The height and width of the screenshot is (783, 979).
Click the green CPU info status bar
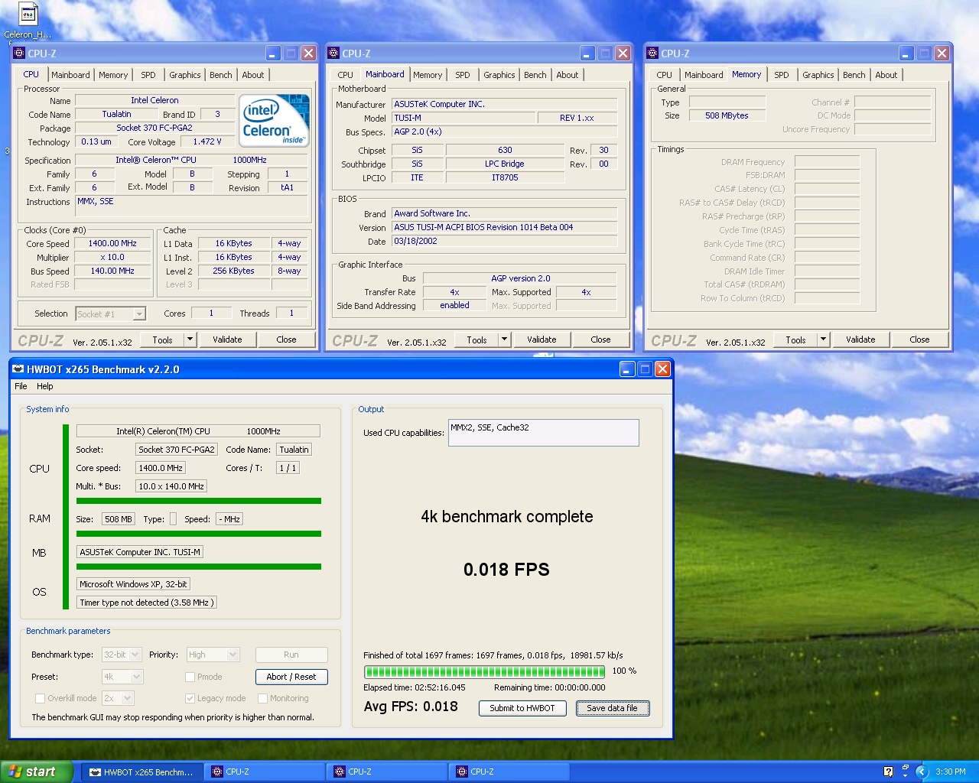199,501
